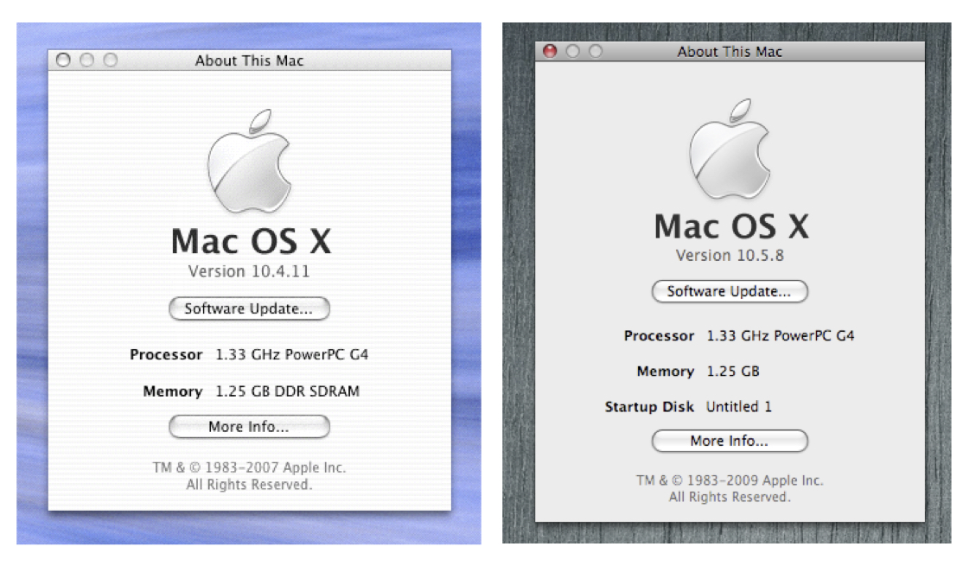Select the "1.25 GB" memory value in 10.5.8 window
This screenshot has height=572, width=963.
click(x=733, y=372)
